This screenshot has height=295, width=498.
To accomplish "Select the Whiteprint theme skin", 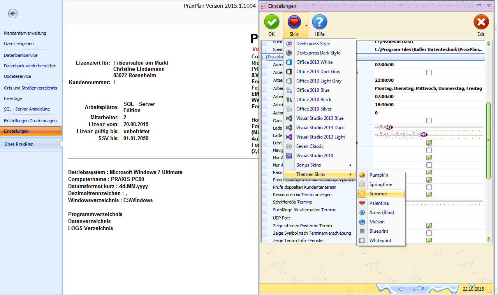I will 381,241.
